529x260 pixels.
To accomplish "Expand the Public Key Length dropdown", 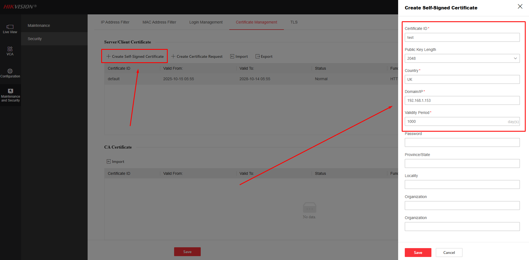I will [462, 58].
